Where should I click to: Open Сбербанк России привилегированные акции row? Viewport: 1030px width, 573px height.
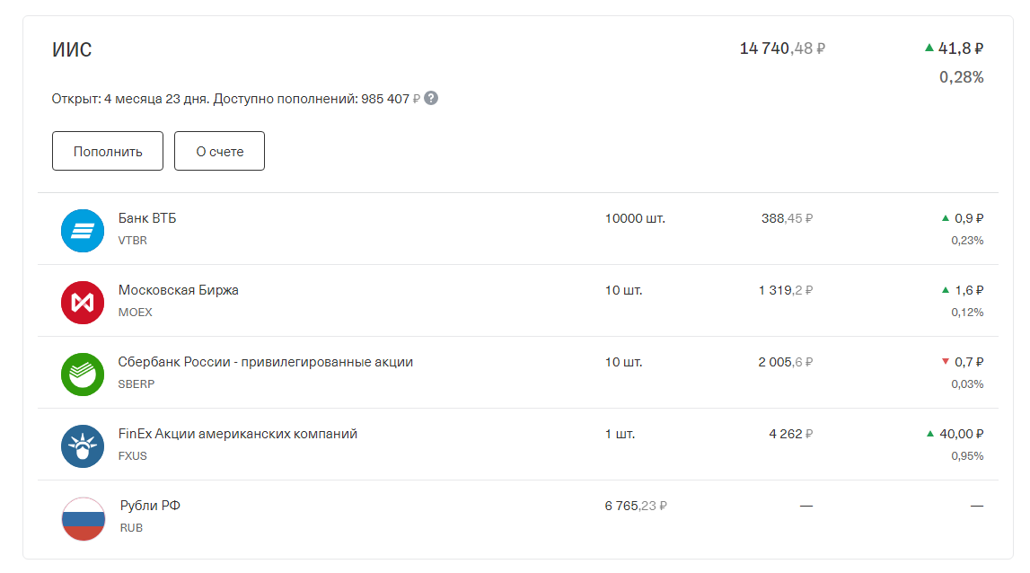tap(265, 362)
